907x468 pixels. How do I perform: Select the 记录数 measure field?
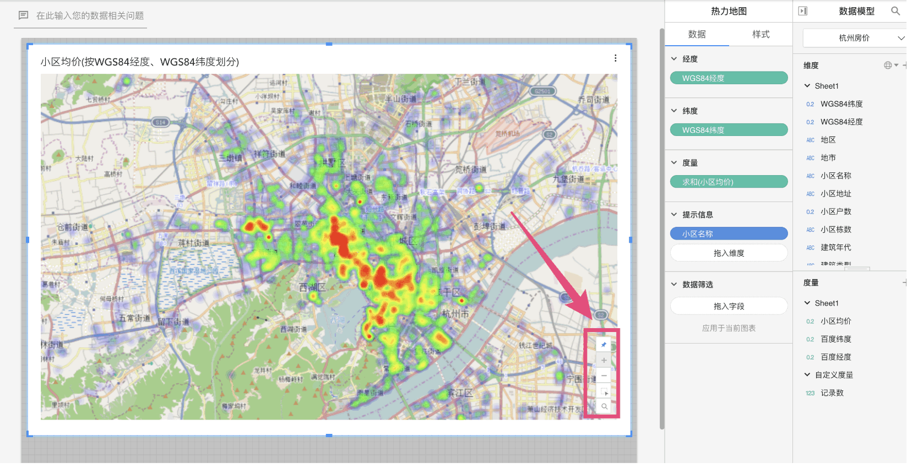(832, 393)
